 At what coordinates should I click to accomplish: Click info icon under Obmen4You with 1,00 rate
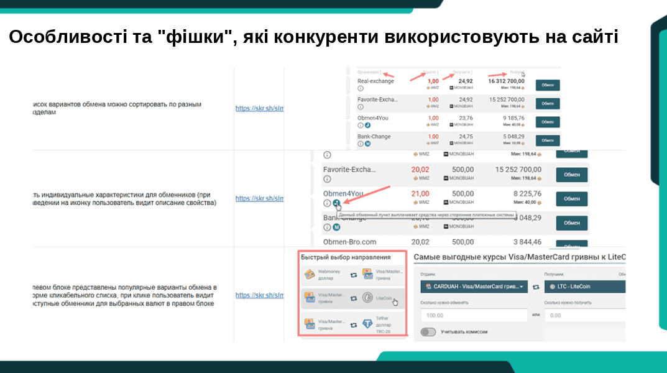(361, 126)
